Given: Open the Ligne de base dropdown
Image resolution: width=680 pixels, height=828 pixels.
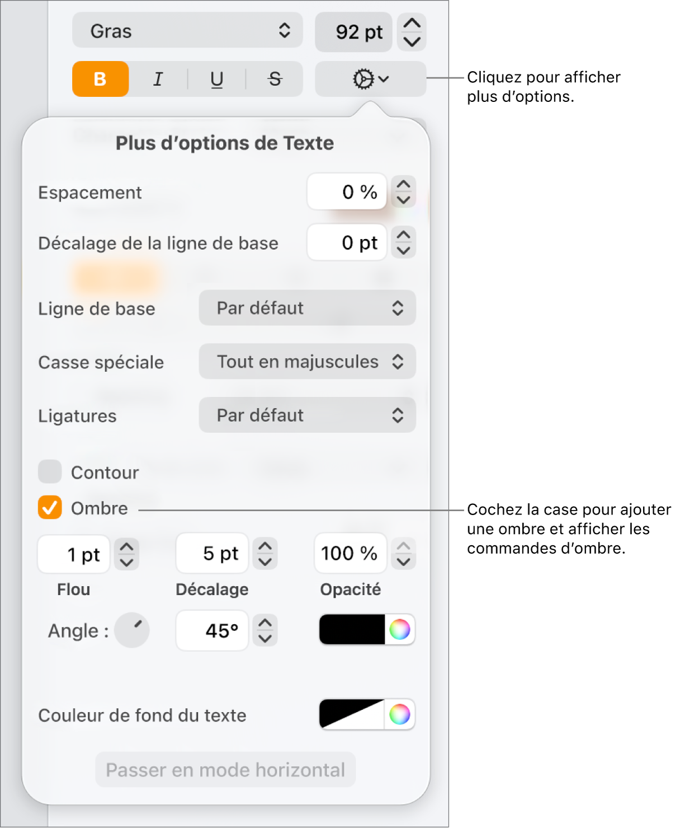Looking at the screenshot, I should click(x=307, y=308).
